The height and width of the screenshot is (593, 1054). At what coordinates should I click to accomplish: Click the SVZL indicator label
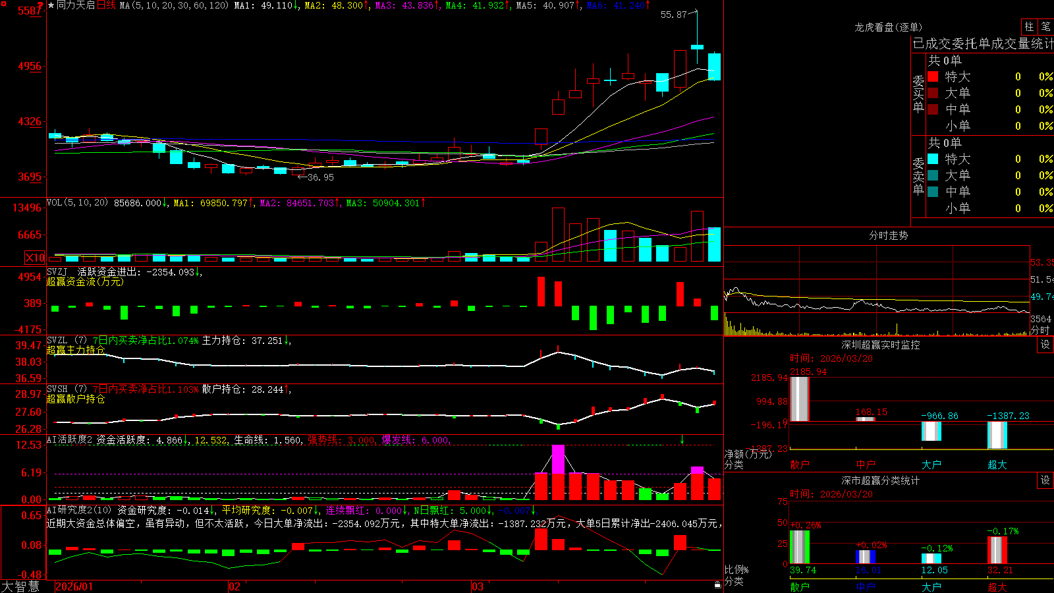57,341
